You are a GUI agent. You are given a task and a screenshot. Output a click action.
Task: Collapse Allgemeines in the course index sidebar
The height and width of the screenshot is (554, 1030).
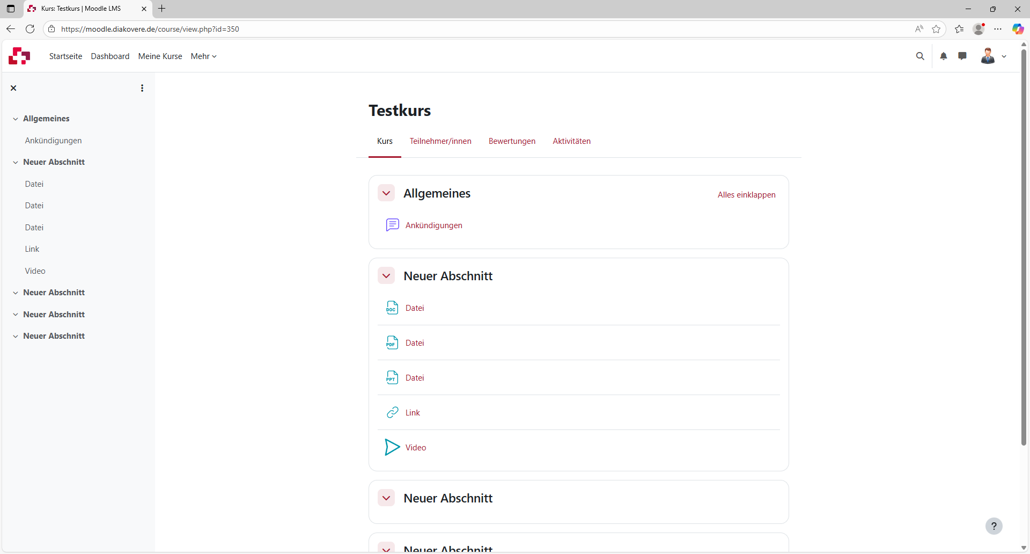pyautogui.click(x=16, y=119)
